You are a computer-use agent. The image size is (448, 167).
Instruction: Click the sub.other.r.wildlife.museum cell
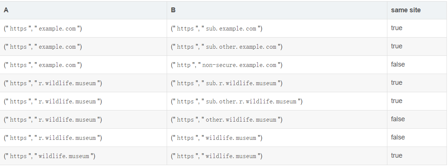237,102
